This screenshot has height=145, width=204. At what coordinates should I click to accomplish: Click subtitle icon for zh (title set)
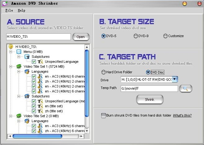point(40,111)
